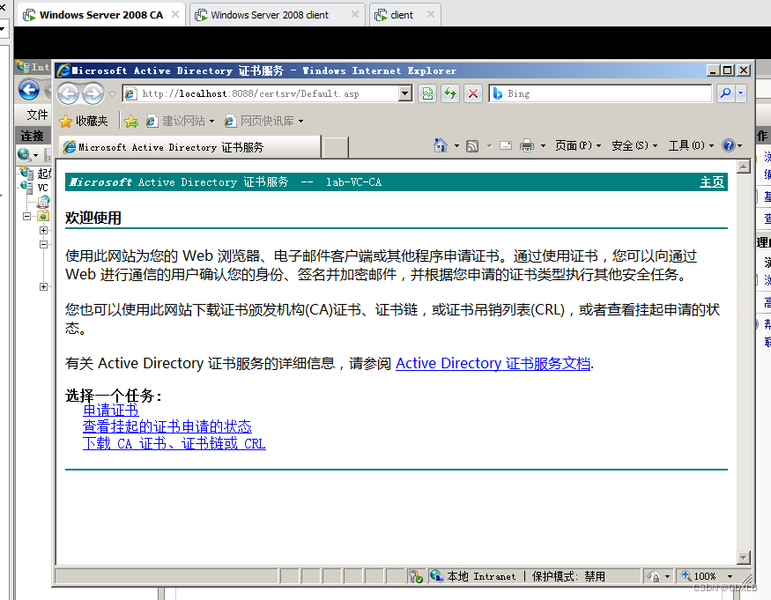Close the Windows Server 2008 client tab
Image resolution: width=771 pixels, height=600 pixels.
click(x=354, y=14)
